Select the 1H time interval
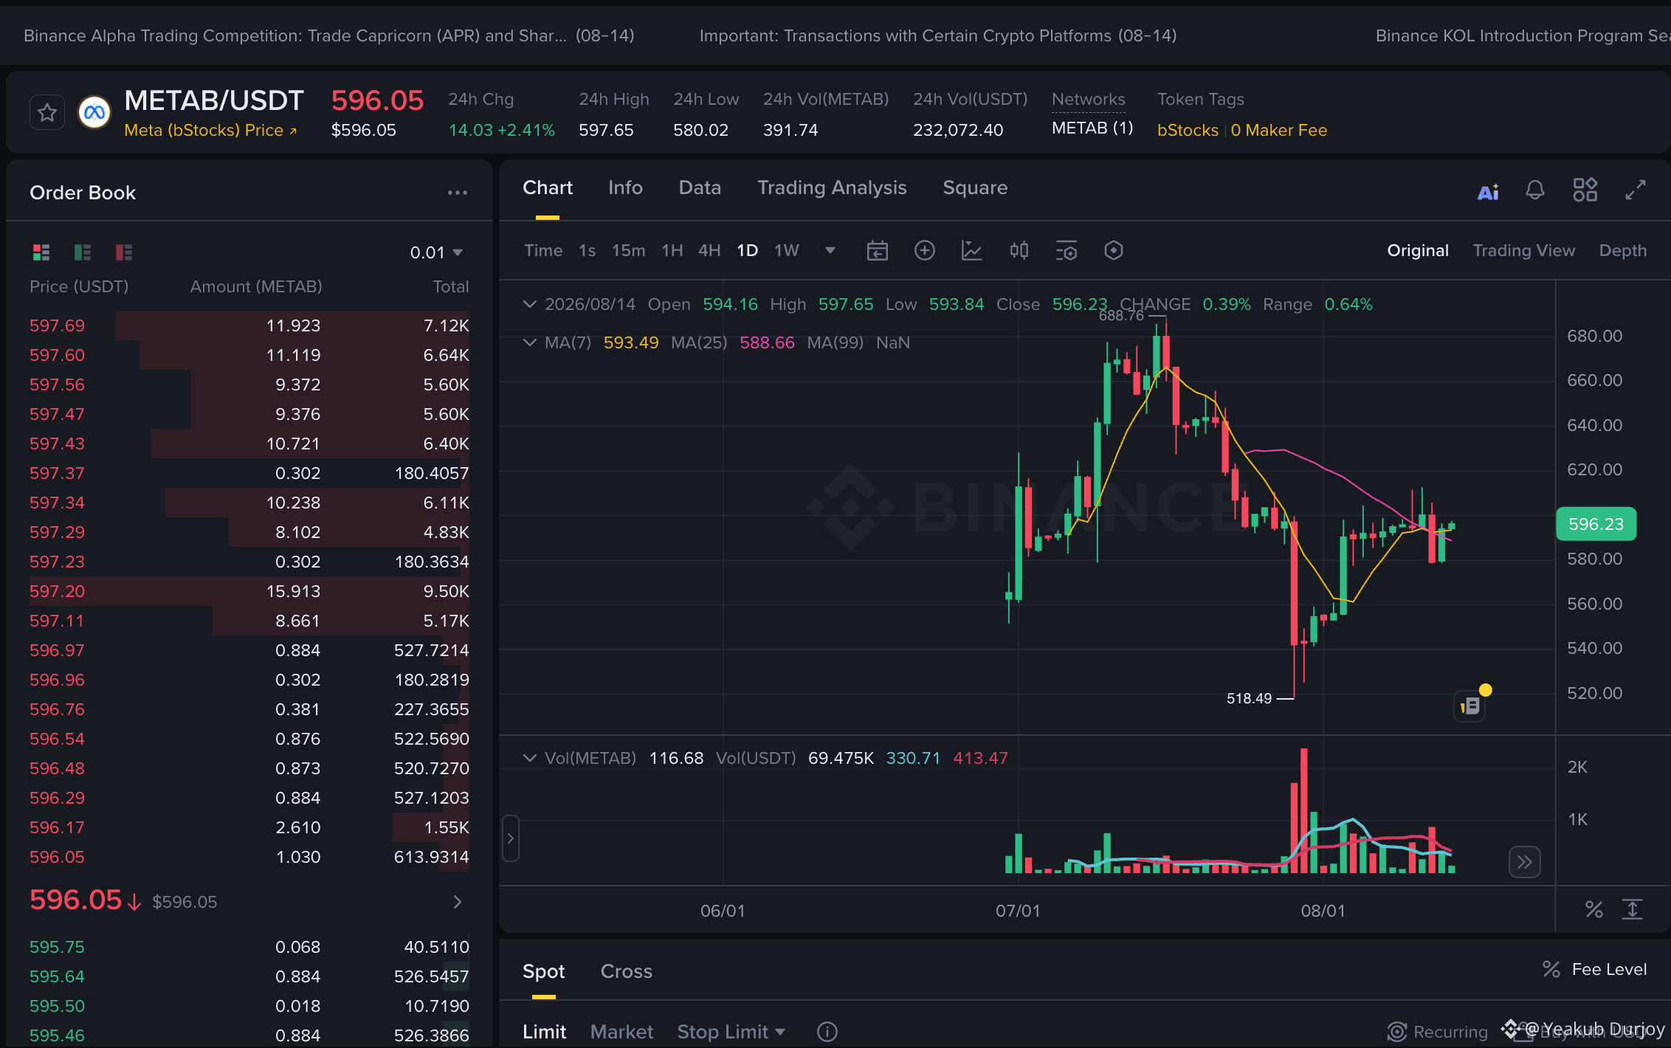 pyautogui.click(x=672, y=251)
